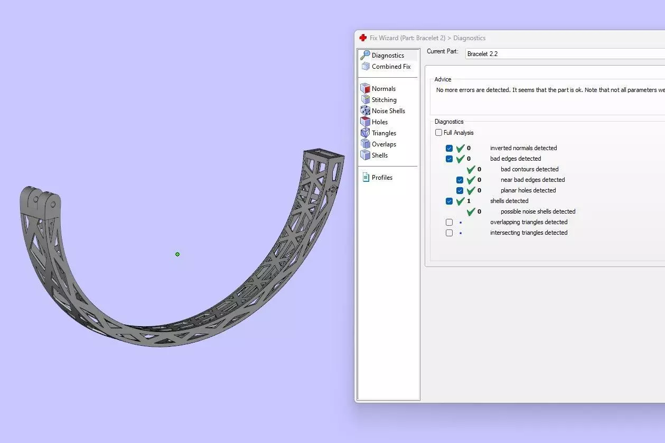Uncheck planar holes detected checkbox
The width and height of the screenshot is (665, 443).
coord(460,190)
